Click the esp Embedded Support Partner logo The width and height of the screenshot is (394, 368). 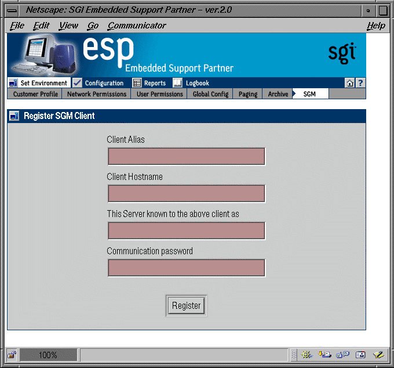point(158,55)
